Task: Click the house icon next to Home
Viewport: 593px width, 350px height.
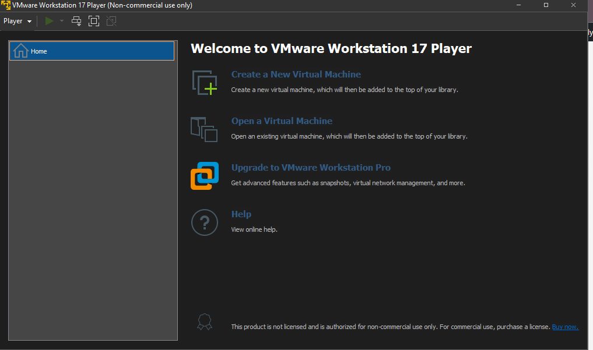Action: pyautogui.click(x=21, y=51)
